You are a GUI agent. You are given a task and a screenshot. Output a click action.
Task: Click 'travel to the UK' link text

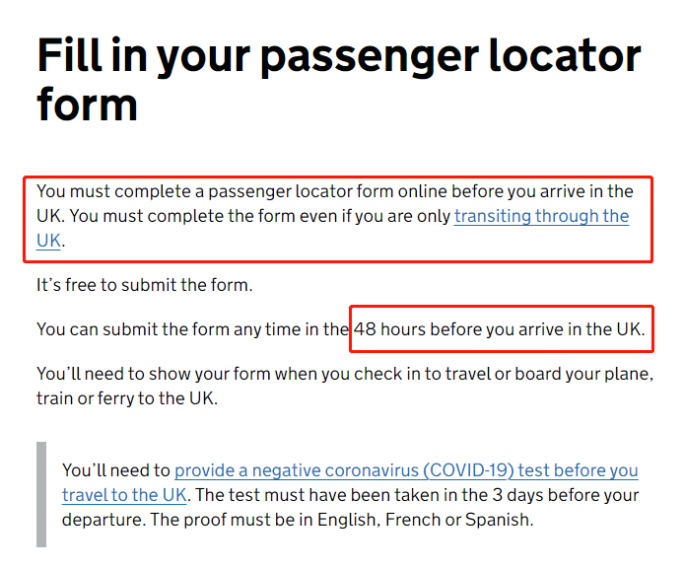pos(124,495)
